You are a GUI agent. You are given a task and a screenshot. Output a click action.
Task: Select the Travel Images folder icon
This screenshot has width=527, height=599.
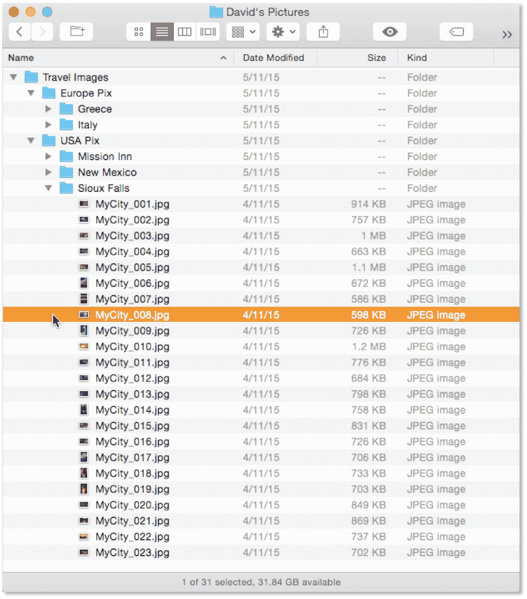click(x=31, y=77)
